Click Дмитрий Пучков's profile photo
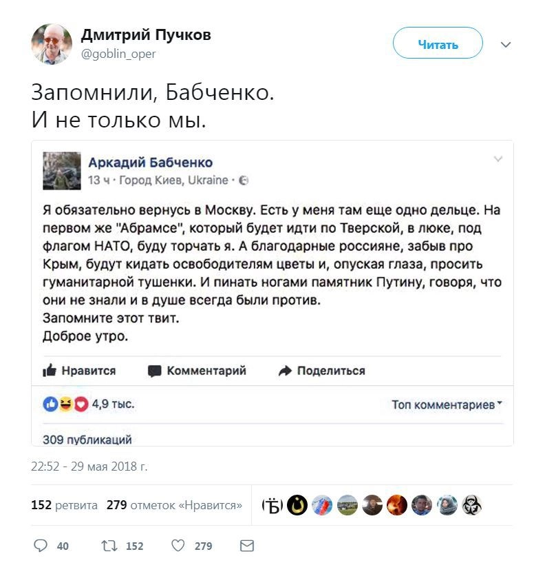545x574 pixels. (52, 44)
